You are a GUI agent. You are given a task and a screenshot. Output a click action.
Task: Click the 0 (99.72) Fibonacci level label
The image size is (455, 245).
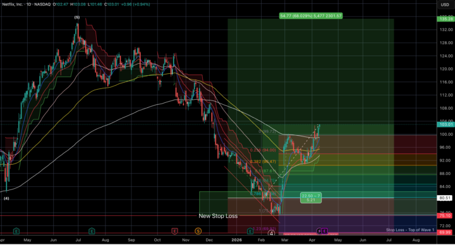coord(267,131)
